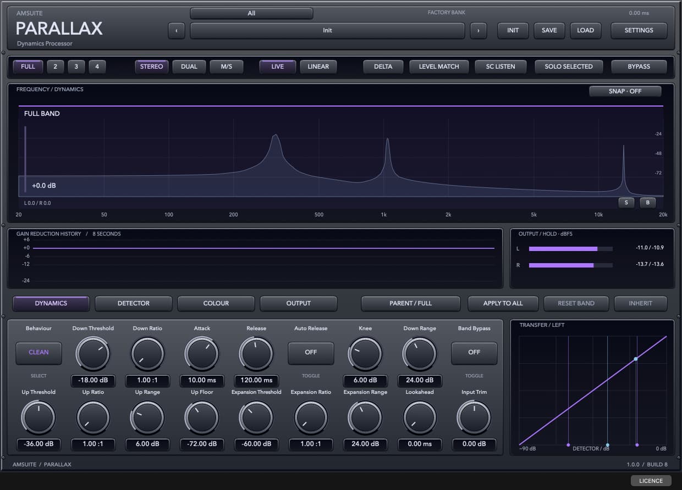This screenshot has height=490, width=682.
Task: Choose LIVE processing mode
Action: [278, 66]
